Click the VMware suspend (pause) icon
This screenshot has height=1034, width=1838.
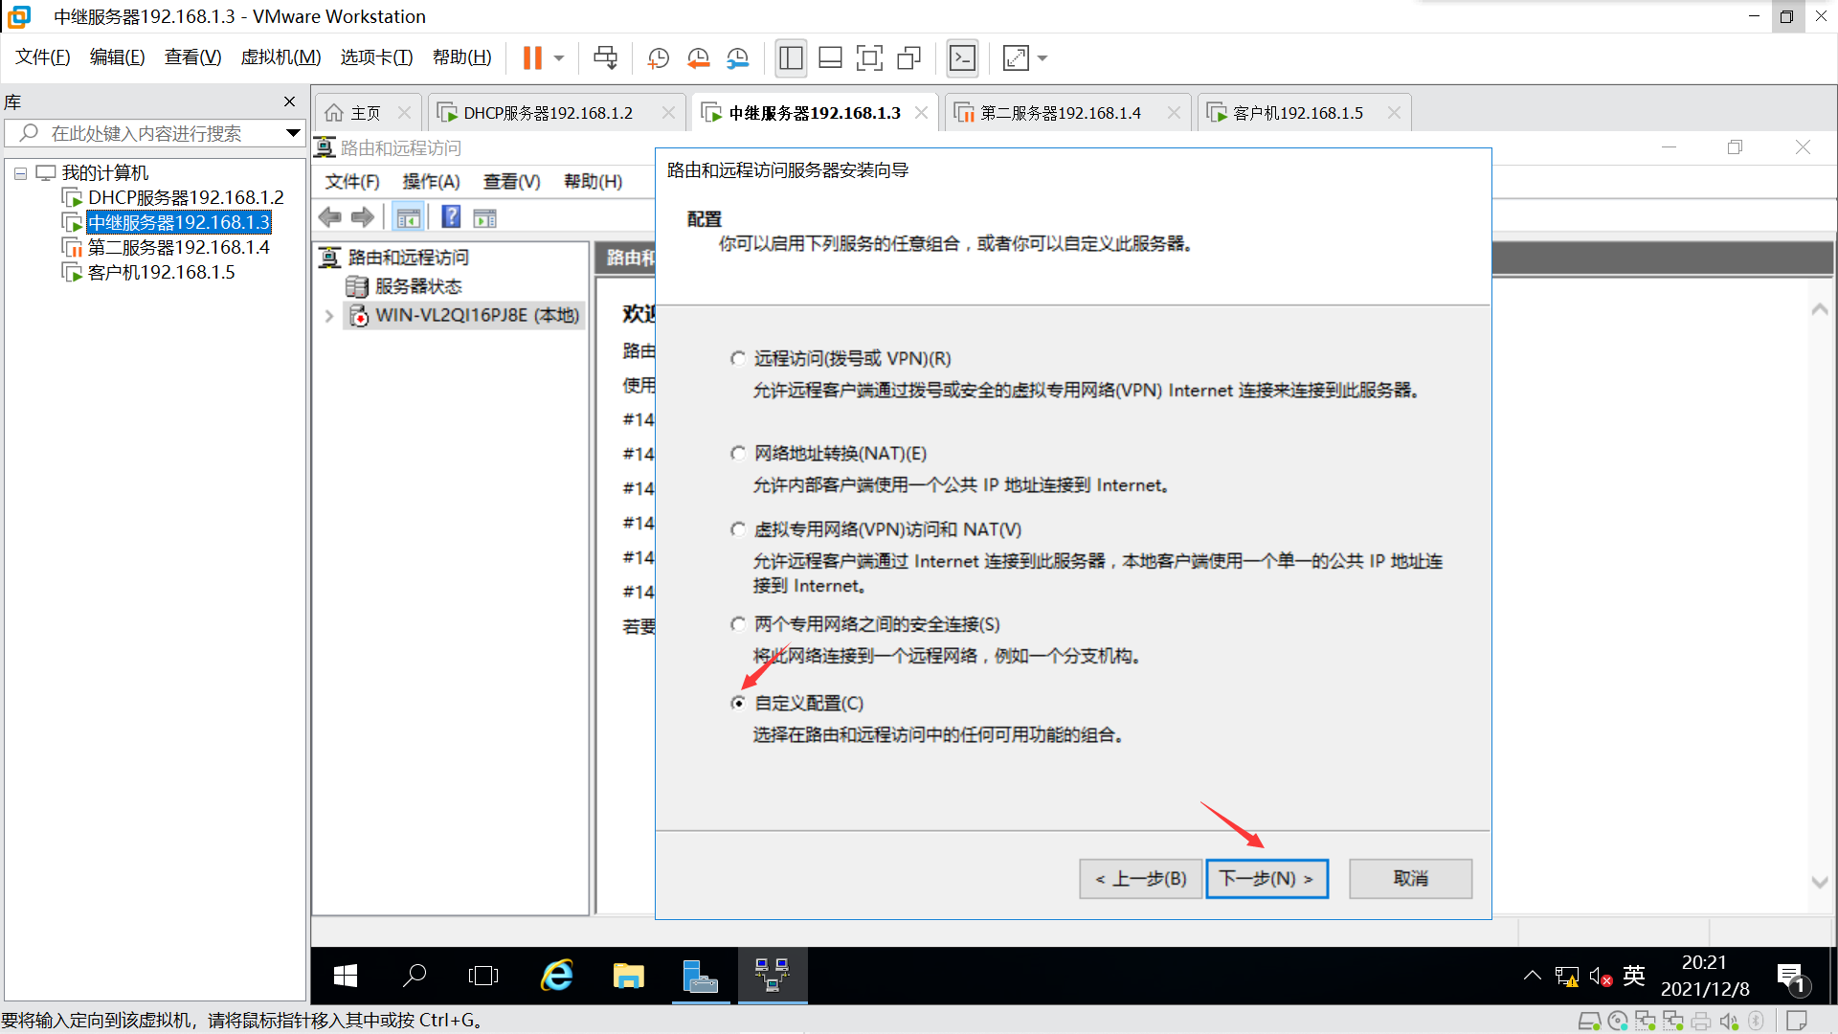[532, 58]
